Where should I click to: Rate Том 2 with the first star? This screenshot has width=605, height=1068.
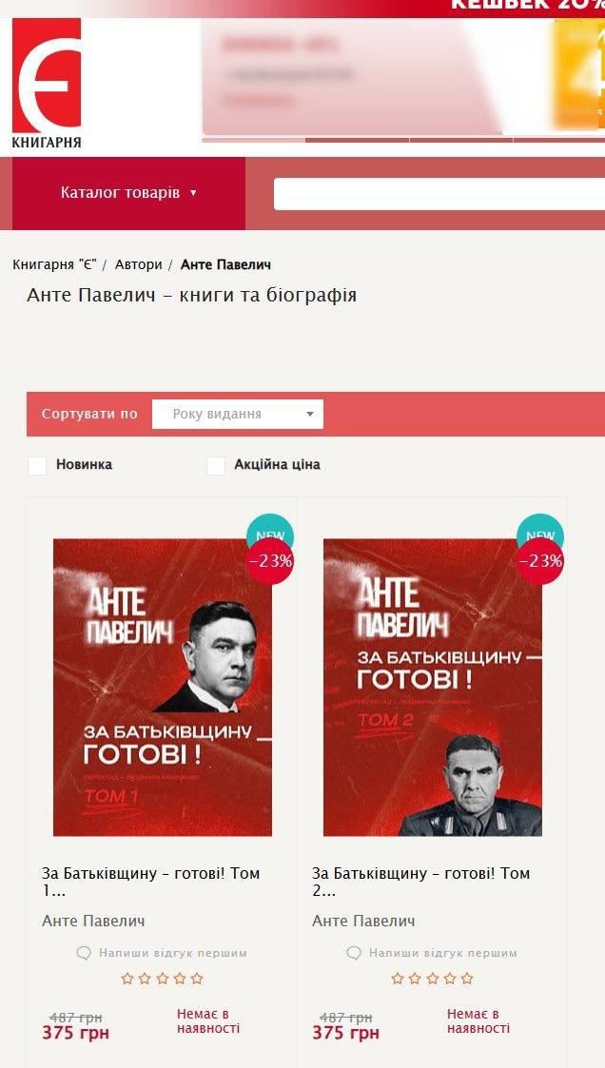click(x=398, y=979)
